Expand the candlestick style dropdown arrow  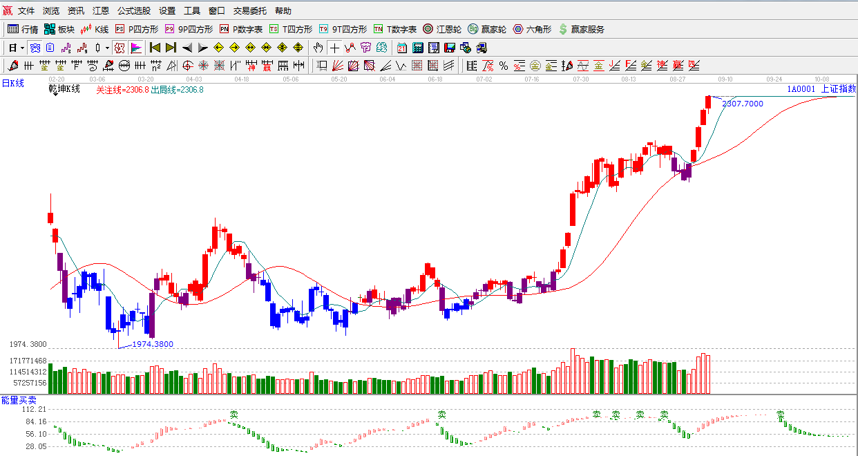[107, 48]
